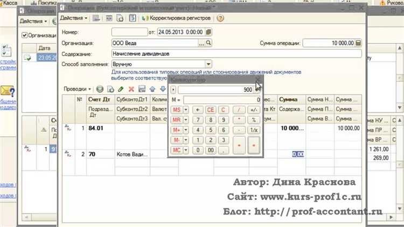Click the 1 261,00 value in the back window
404x227 pixels.
tap(379, 149)
